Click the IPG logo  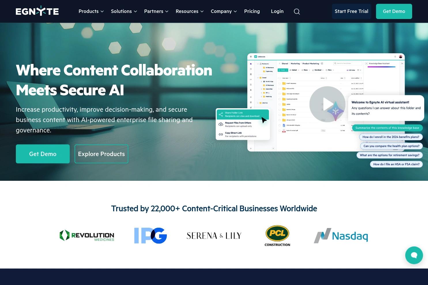pyautogui.click(x=150, y=235)
